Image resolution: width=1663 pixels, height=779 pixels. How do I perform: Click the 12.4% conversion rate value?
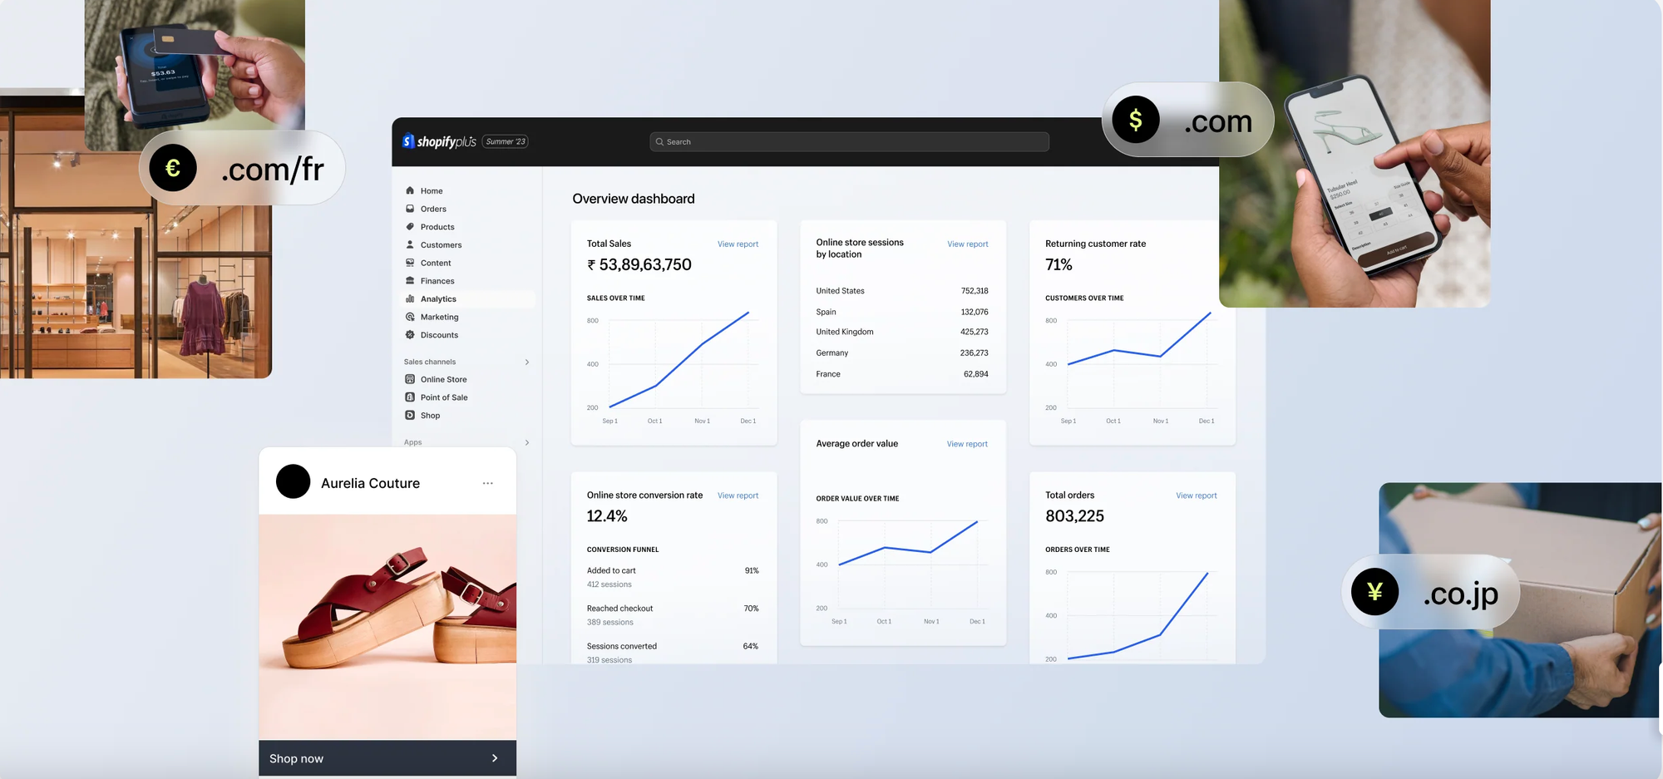click(607, 515)
